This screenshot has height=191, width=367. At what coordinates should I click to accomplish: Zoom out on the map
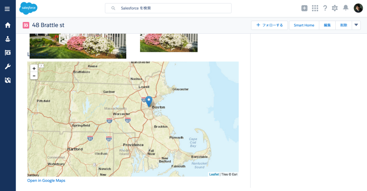[x=34, y=76]
